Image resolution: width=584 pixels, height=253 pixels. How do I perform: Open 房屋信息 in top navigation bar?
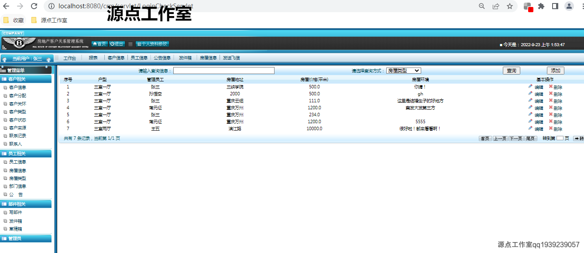tap(208, 58)
